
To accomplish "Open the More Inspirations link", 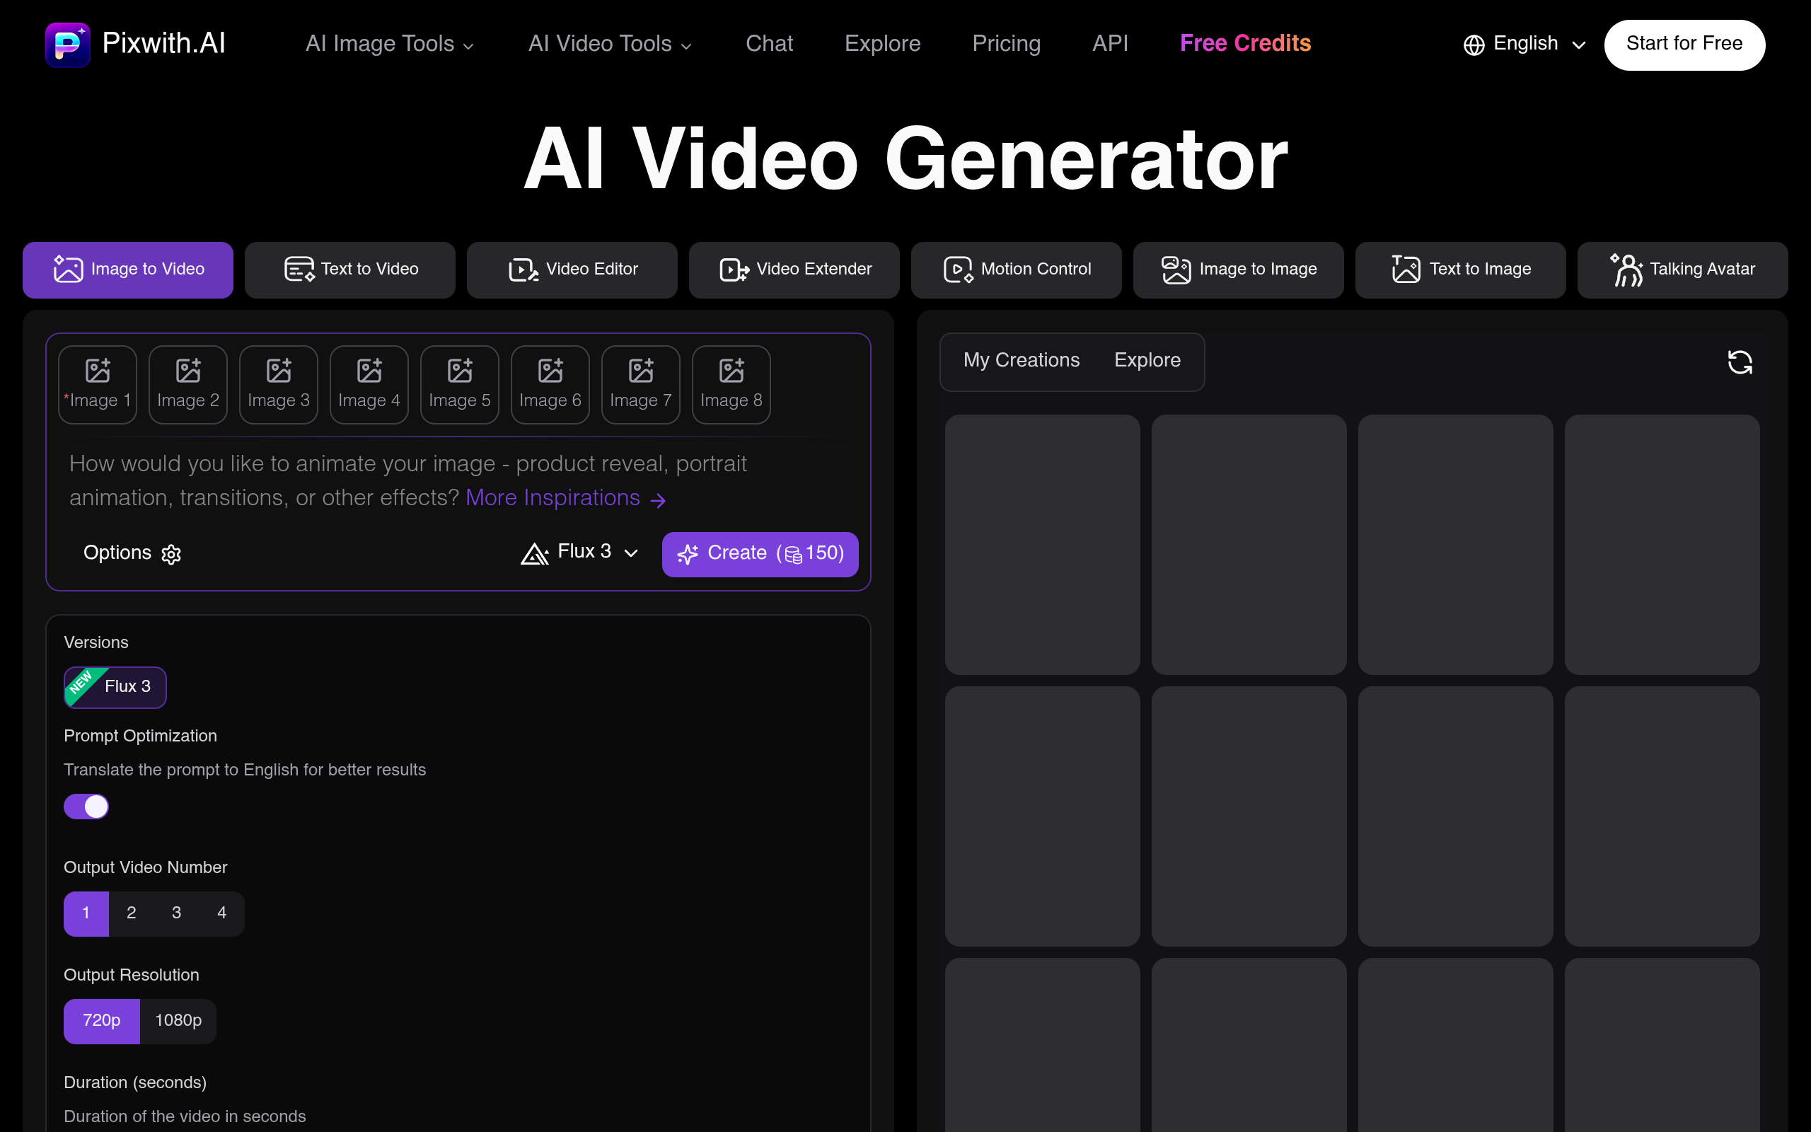I will [566, 499].
